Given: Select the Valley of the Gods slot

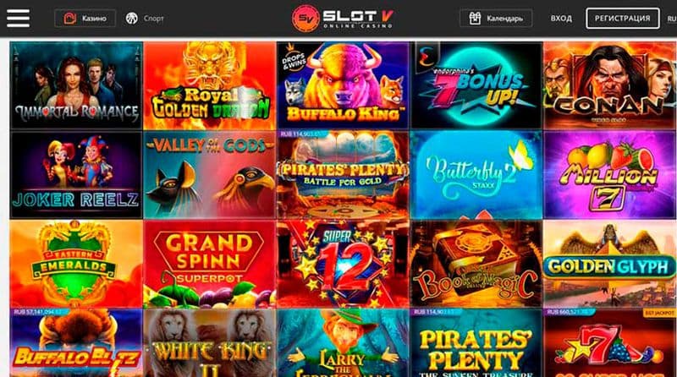Looking at the screenshot, I should click(209, 175).
